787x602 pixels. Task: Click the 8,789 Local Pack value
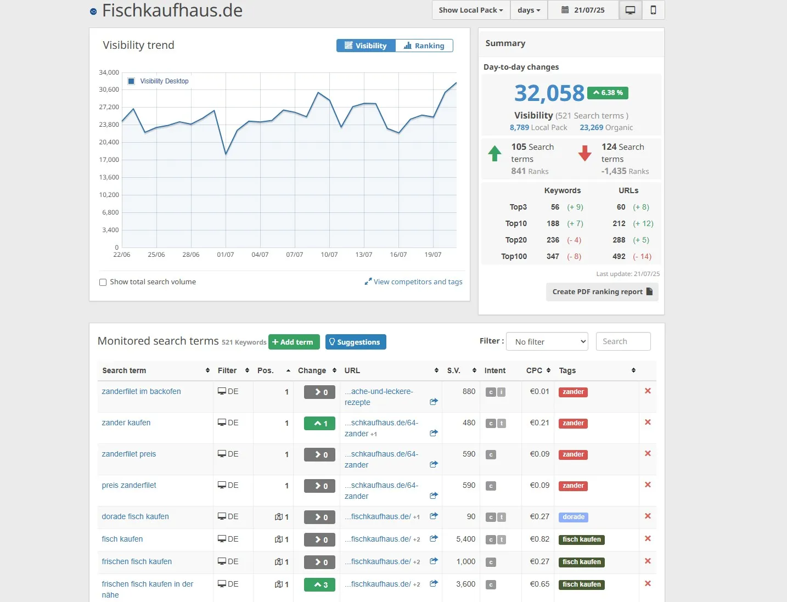pyautogui.click(x=519, y=127)
